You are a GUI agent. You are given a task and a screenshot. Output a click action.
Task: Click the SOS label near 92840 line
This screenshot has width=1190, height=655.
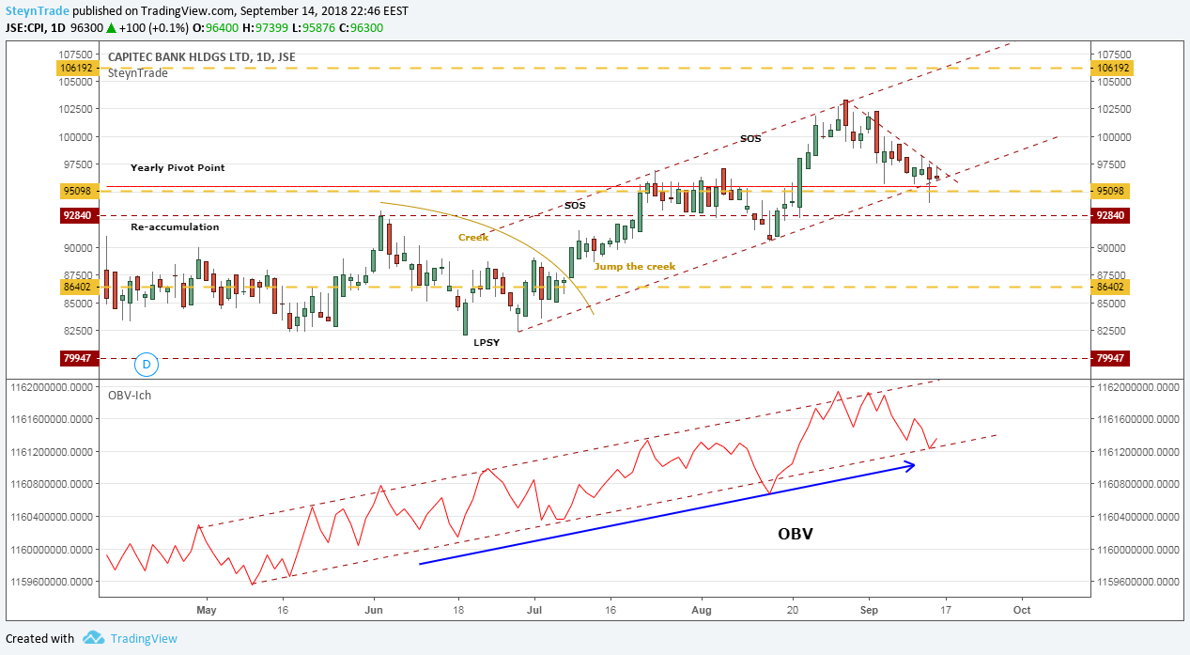click(575, 204)
